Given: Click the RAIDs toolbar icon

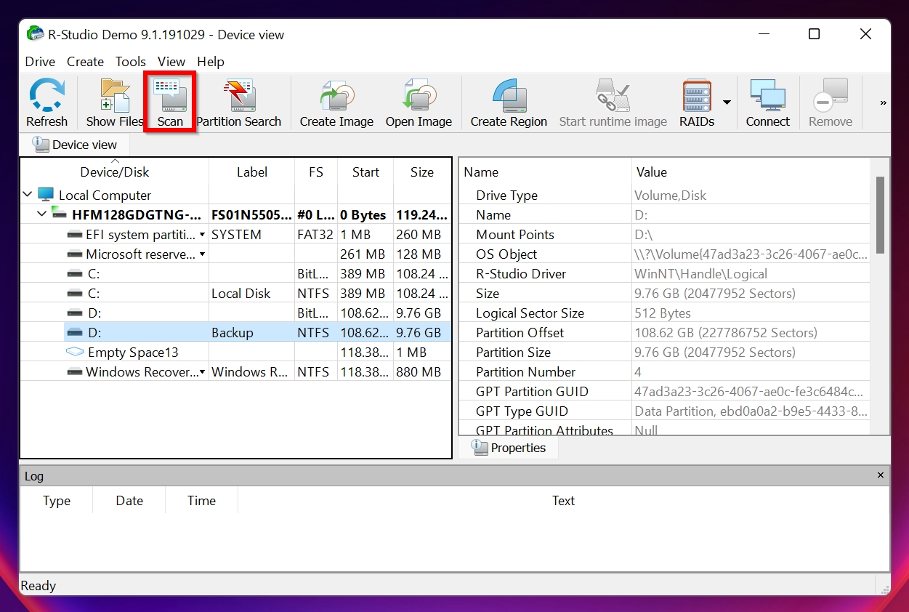Looking at the screenshot, I should 697,103.
